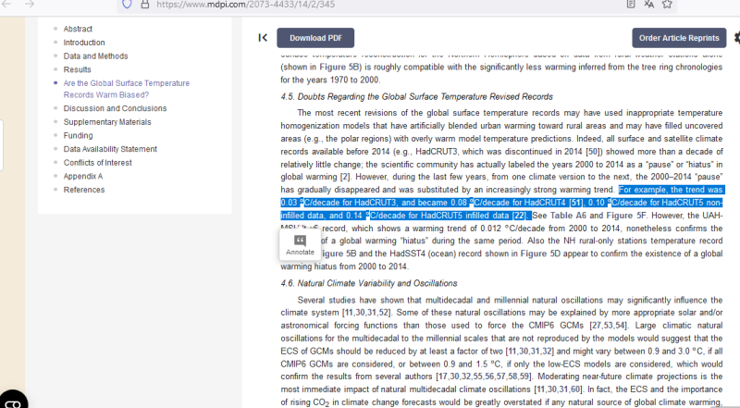Go to Introduction in the table of contents
Screen dimensions: 740x408
coord(84,43)
